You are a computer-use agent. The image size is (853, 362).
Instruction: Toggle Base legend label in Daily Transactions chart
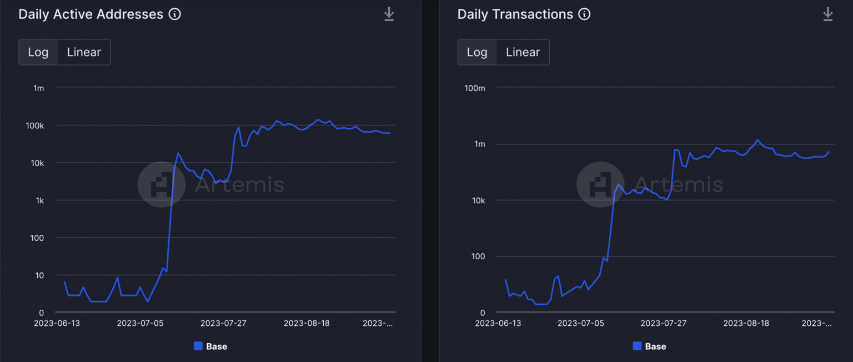coord(655,346)
